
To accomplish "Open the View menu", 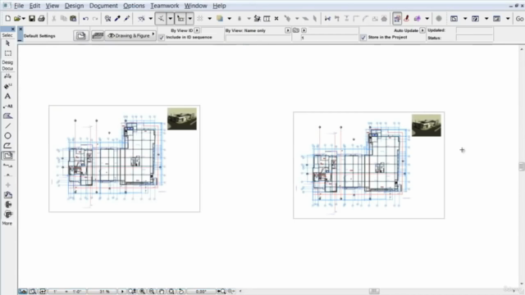I will tap(52, 6).
